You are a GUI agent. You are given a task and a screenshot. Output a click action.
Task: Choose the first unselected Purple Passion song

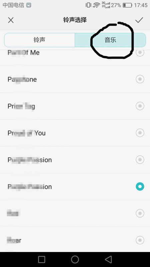tap(75, 160)
